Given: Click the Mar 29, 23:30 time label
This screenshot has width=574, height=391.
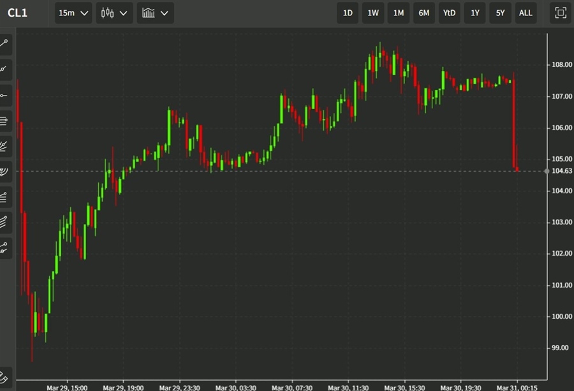Looking at the screenshot, I should tap(179, 388).
